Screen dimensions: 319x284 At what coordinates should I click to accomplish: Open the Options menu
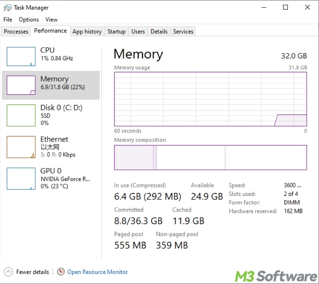pyautogui.click(x=28, y=19)
